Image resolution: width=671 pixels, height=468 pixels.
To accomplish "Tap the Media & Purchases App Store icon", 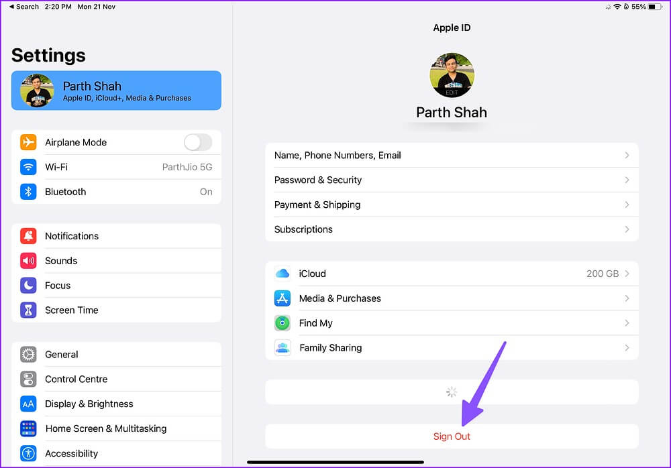I will coord(282,298).
